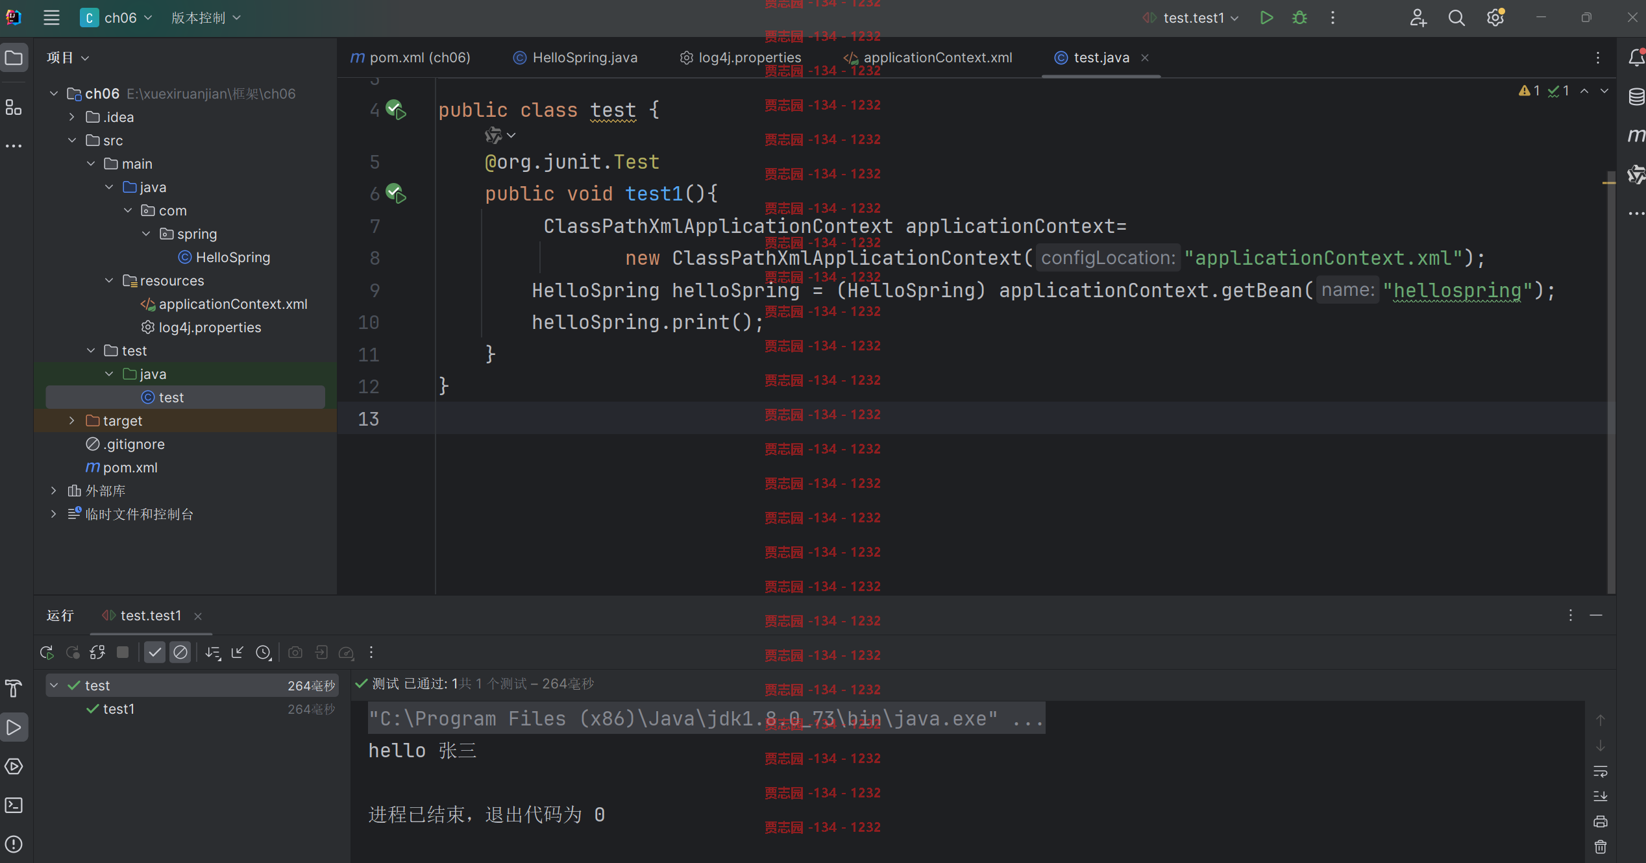The width and height of the screenshot is (1646, 863).
Task: Open the Project tool window icon
Action: pyautogui.click(x=14, y=58)
